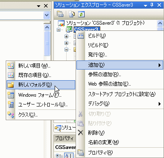Screen dimensions: 164x158
Task: Click Solution Explorer scrollbar up arrow
Action: (x=160, y=23)
